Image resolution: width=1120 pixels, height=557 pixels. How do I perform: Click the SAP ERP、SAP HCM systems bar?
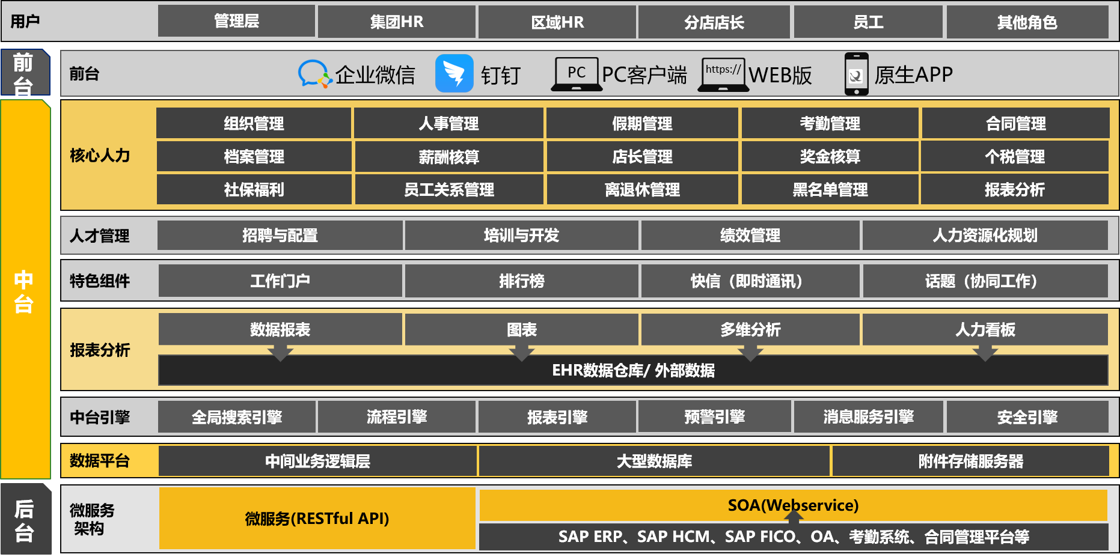tap(794, 537)
